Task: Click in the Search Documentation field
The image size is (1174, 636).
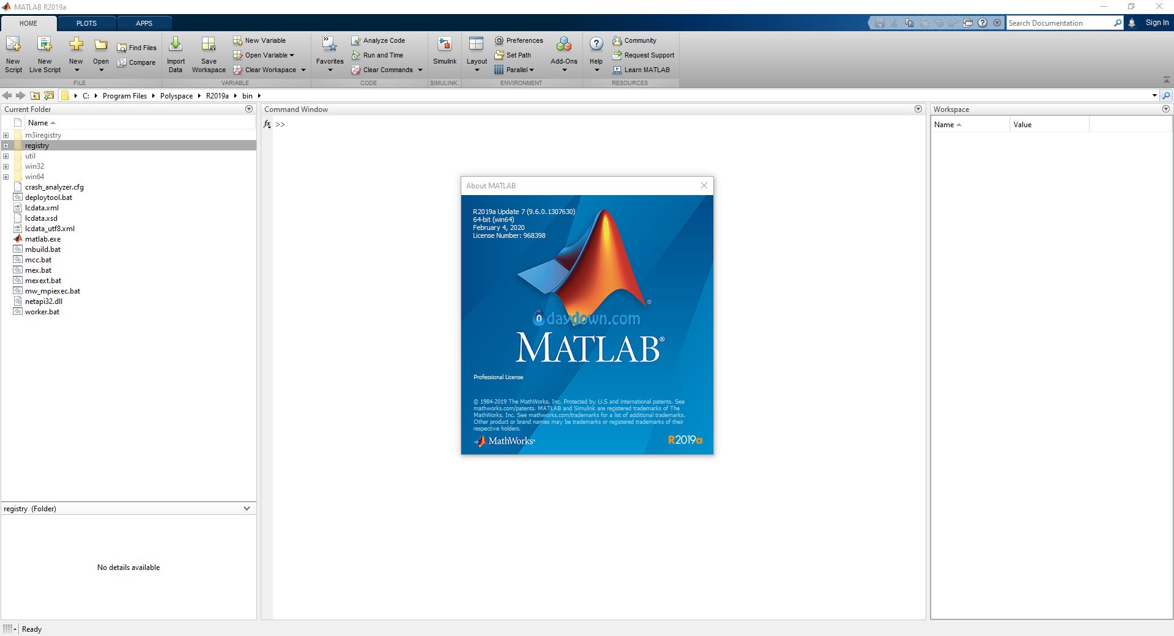Action: 1060,23
